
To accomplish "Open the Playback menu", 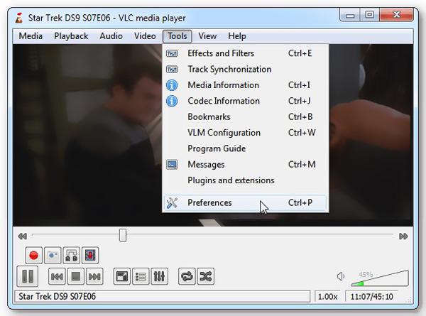I will tap(71, 36).
